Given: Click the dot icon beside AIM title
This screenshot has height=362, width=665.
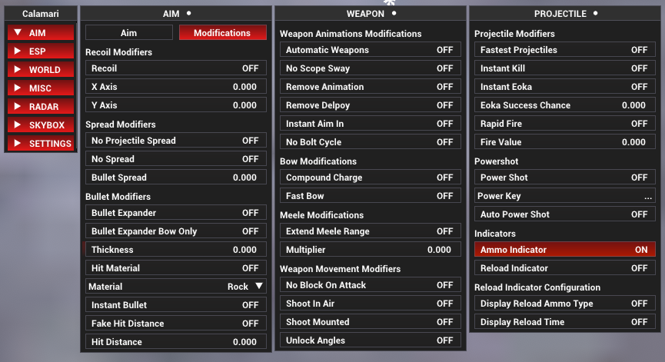Looking at the screenshot, I should pyautogui.click(x=188, y=13).
